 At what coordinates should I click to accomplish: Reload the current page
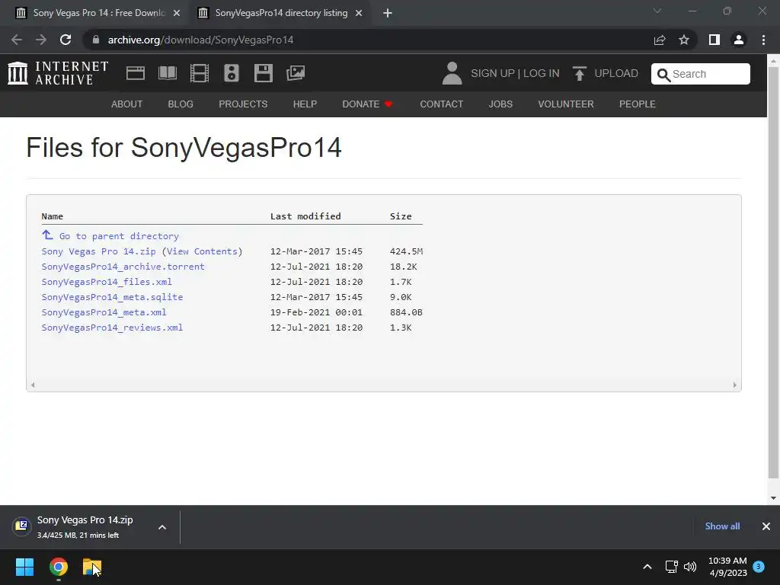pos(66,40)
